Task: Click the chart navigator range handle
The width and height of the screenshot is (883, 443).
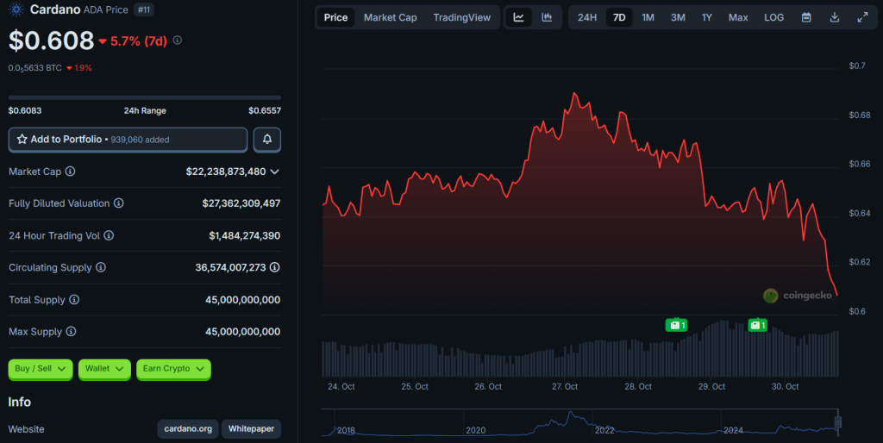Action: click(837, 423)
